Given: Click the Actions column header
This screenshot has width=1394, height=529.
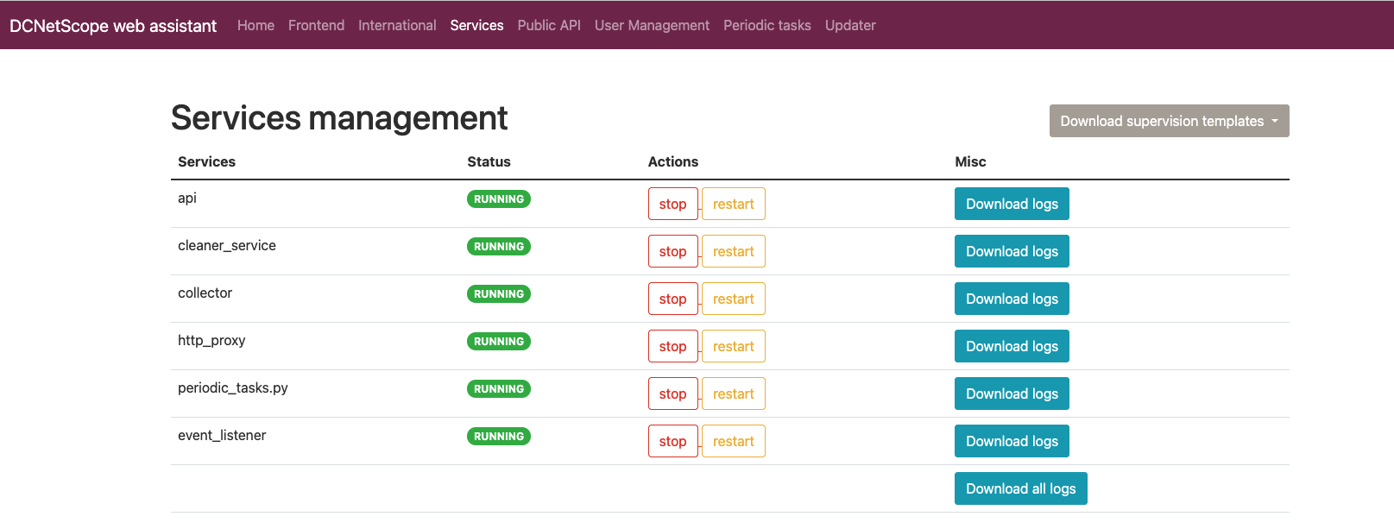Looking at the screenshot, I should click(x=673, y=162).
